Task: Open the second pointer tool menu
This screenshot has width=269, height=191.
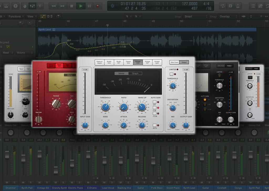Action: 138,17
